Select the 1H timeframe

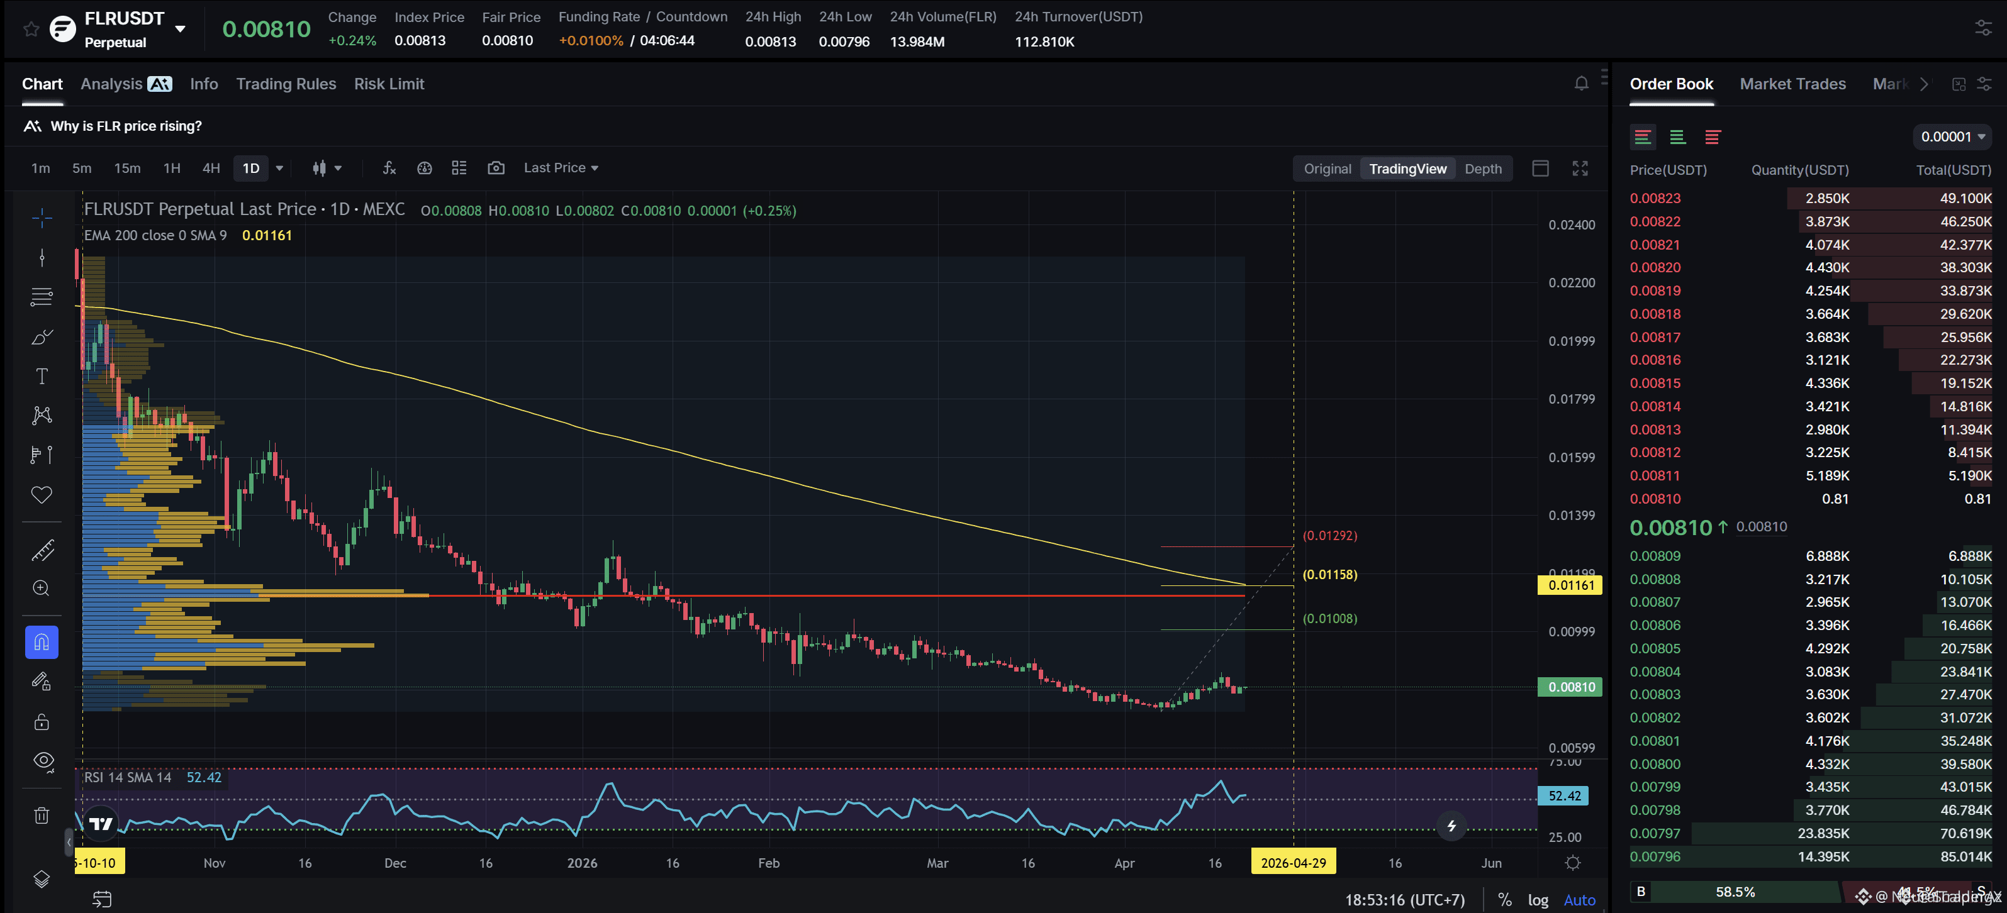pos(171,168)
